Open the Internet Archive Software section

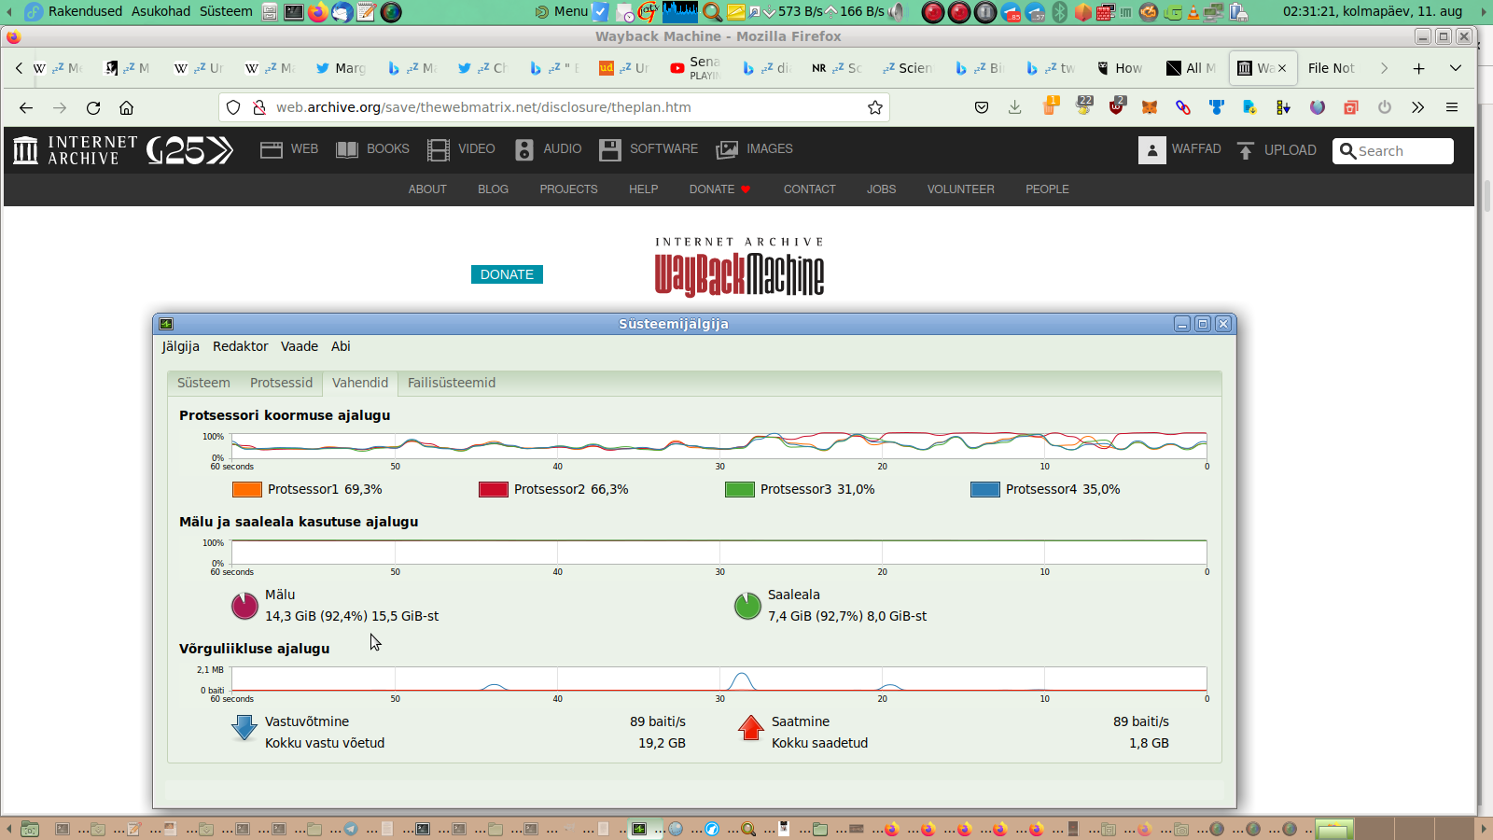click(649, 149)
